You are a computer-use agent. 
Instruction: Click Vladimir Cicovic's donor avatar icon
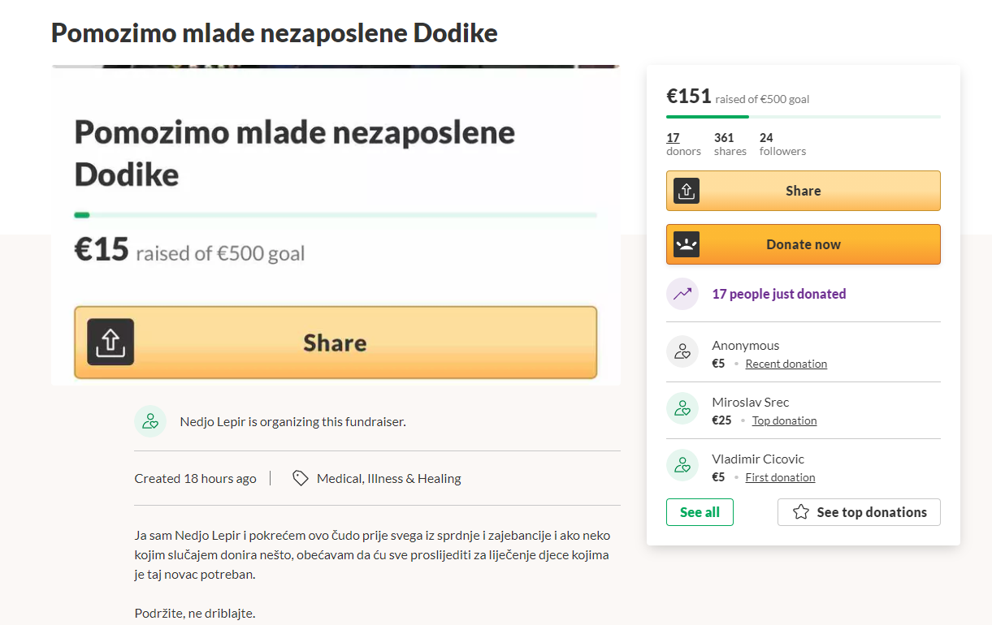[682, 465]
